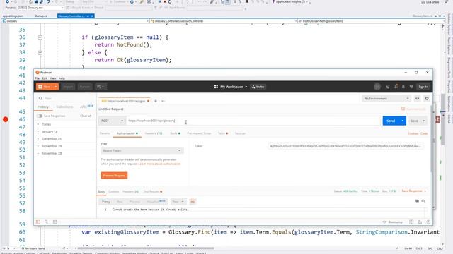The height and width of the screenshot is (254, 453).
Task: Click the environment quick look eye icon
Action: [417, 99]
